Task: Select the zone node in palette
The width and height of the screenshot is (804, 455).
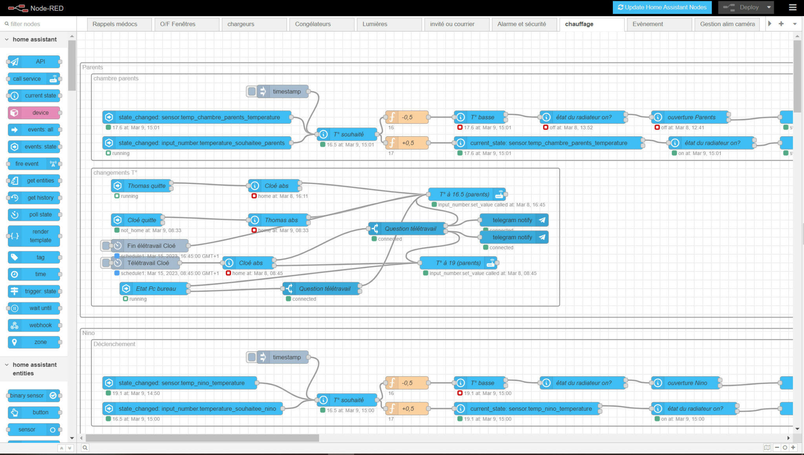Action: coord(33,342)
